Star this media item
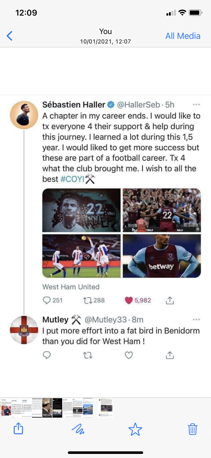The image size is (211, 458). (x=135, y=429)
